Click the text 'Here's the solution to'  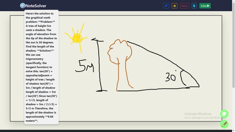tap(40, 13)
